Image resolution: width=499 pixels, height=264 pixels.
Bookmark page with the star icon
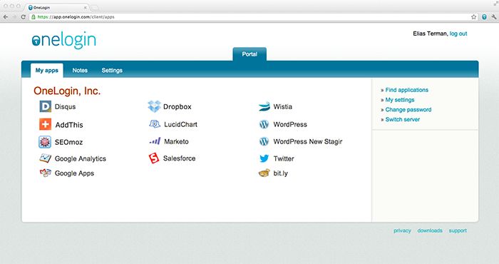pos(473,17)
